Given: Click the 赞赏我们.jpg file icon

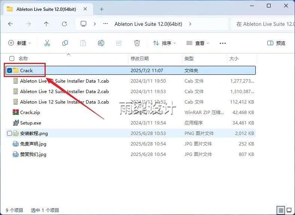Looking at the screenshot, I should pyautogui.click(x=16, y=154).
